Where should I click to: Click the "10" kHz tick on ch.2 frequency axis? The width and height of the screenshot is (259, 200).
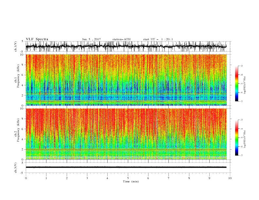(x=23, y=108)
